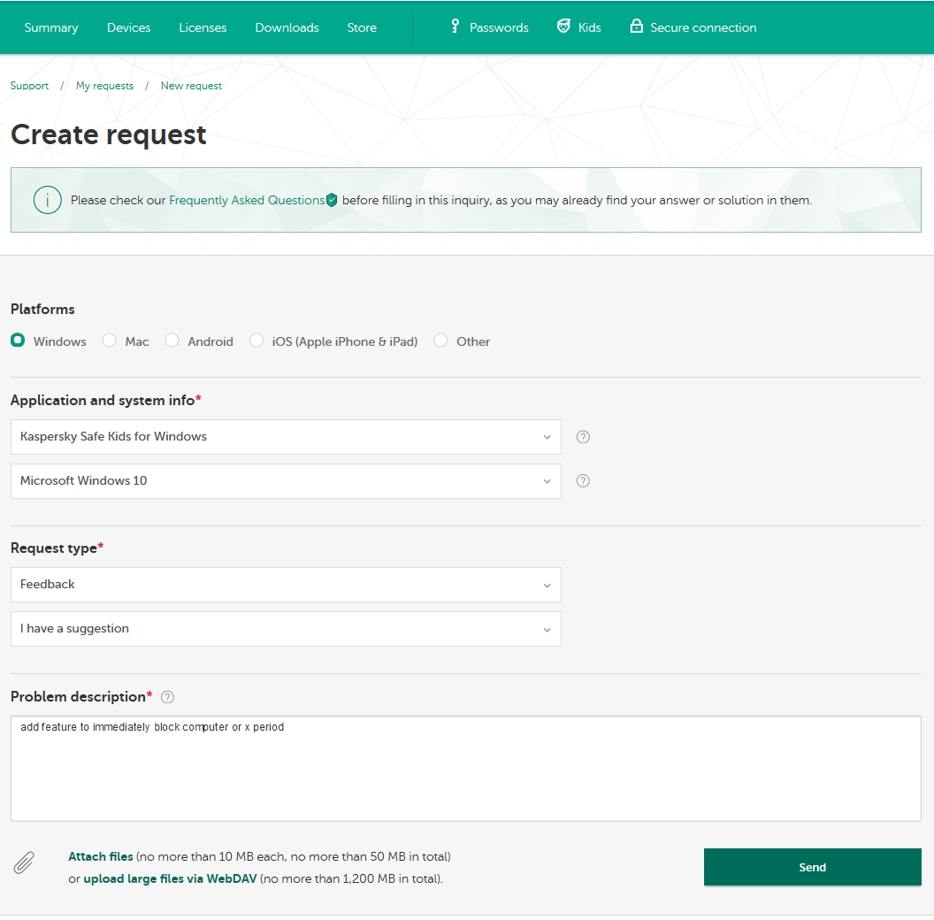Screen dimensions: 934x920
Task: Click the paperclip attachment icon
Action: click(x=24, y=862)
